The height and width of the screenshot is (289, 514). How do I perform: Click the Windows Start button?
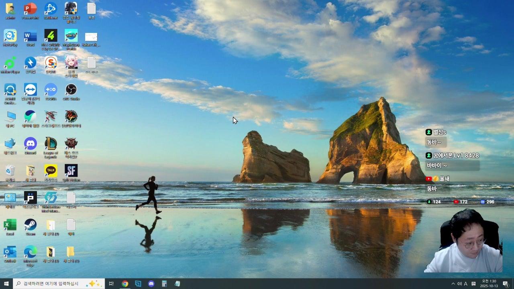click(x=6, y=284)
